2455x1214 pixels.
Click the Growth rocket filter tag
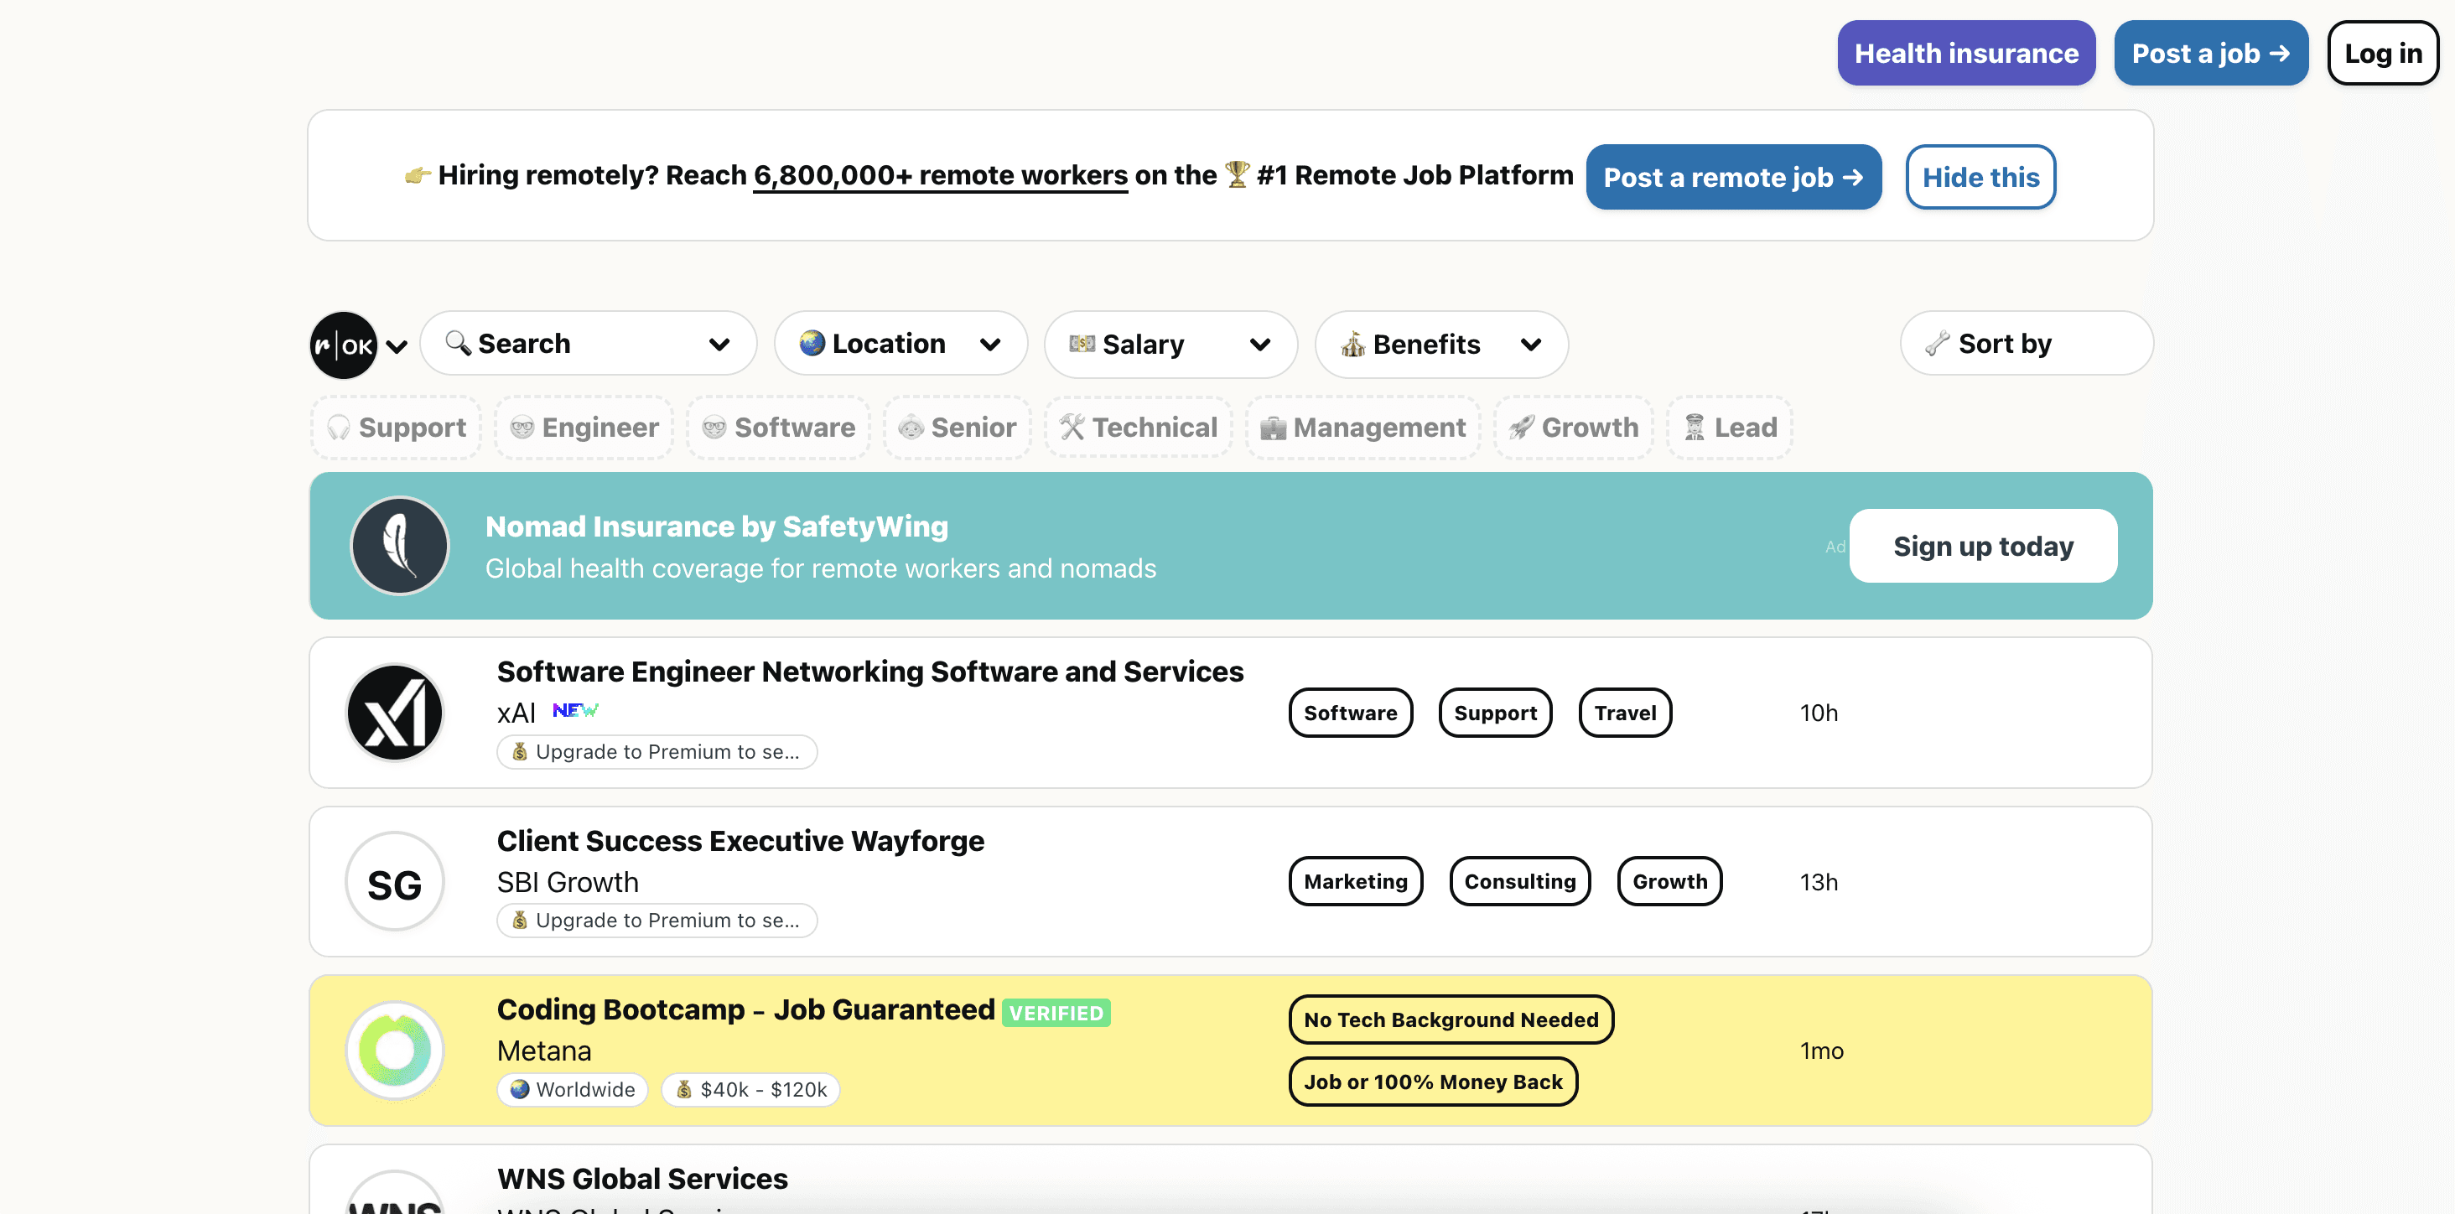coord(1574,427)
